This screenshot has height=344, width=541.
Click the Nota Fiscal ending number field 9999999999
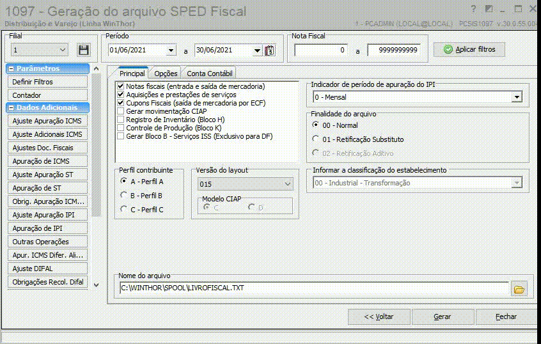point(394,50)
